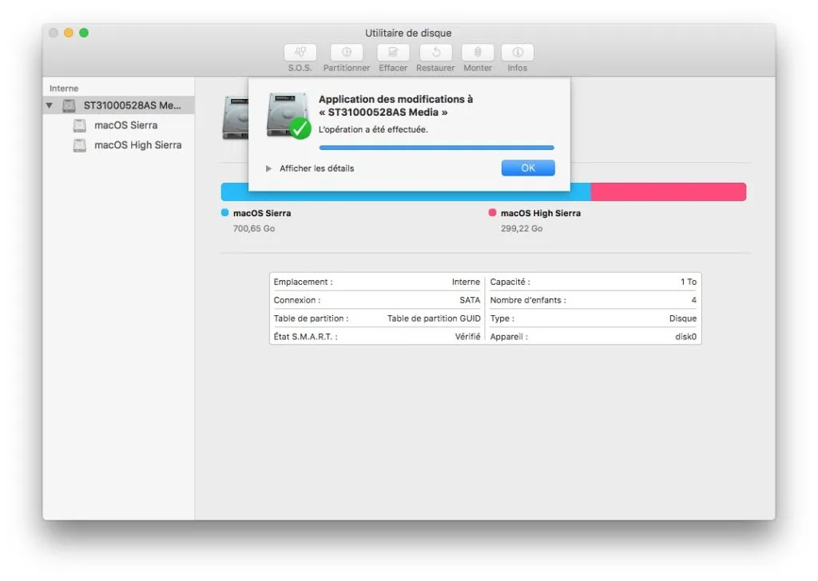
Task: Select the Effacer erase icon
Action: pyautogui.click(x=393, y=52)
